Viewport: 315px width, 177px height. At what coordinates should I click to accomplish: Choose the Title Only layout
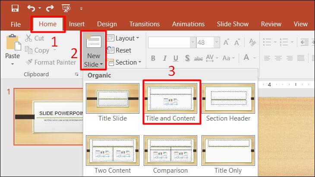tap(228, 154)
